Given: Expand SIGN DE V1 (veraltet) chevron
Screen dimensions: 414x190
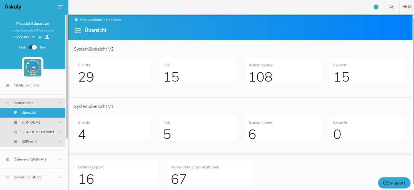Looking at the screenshot, I should pos(60,132).
